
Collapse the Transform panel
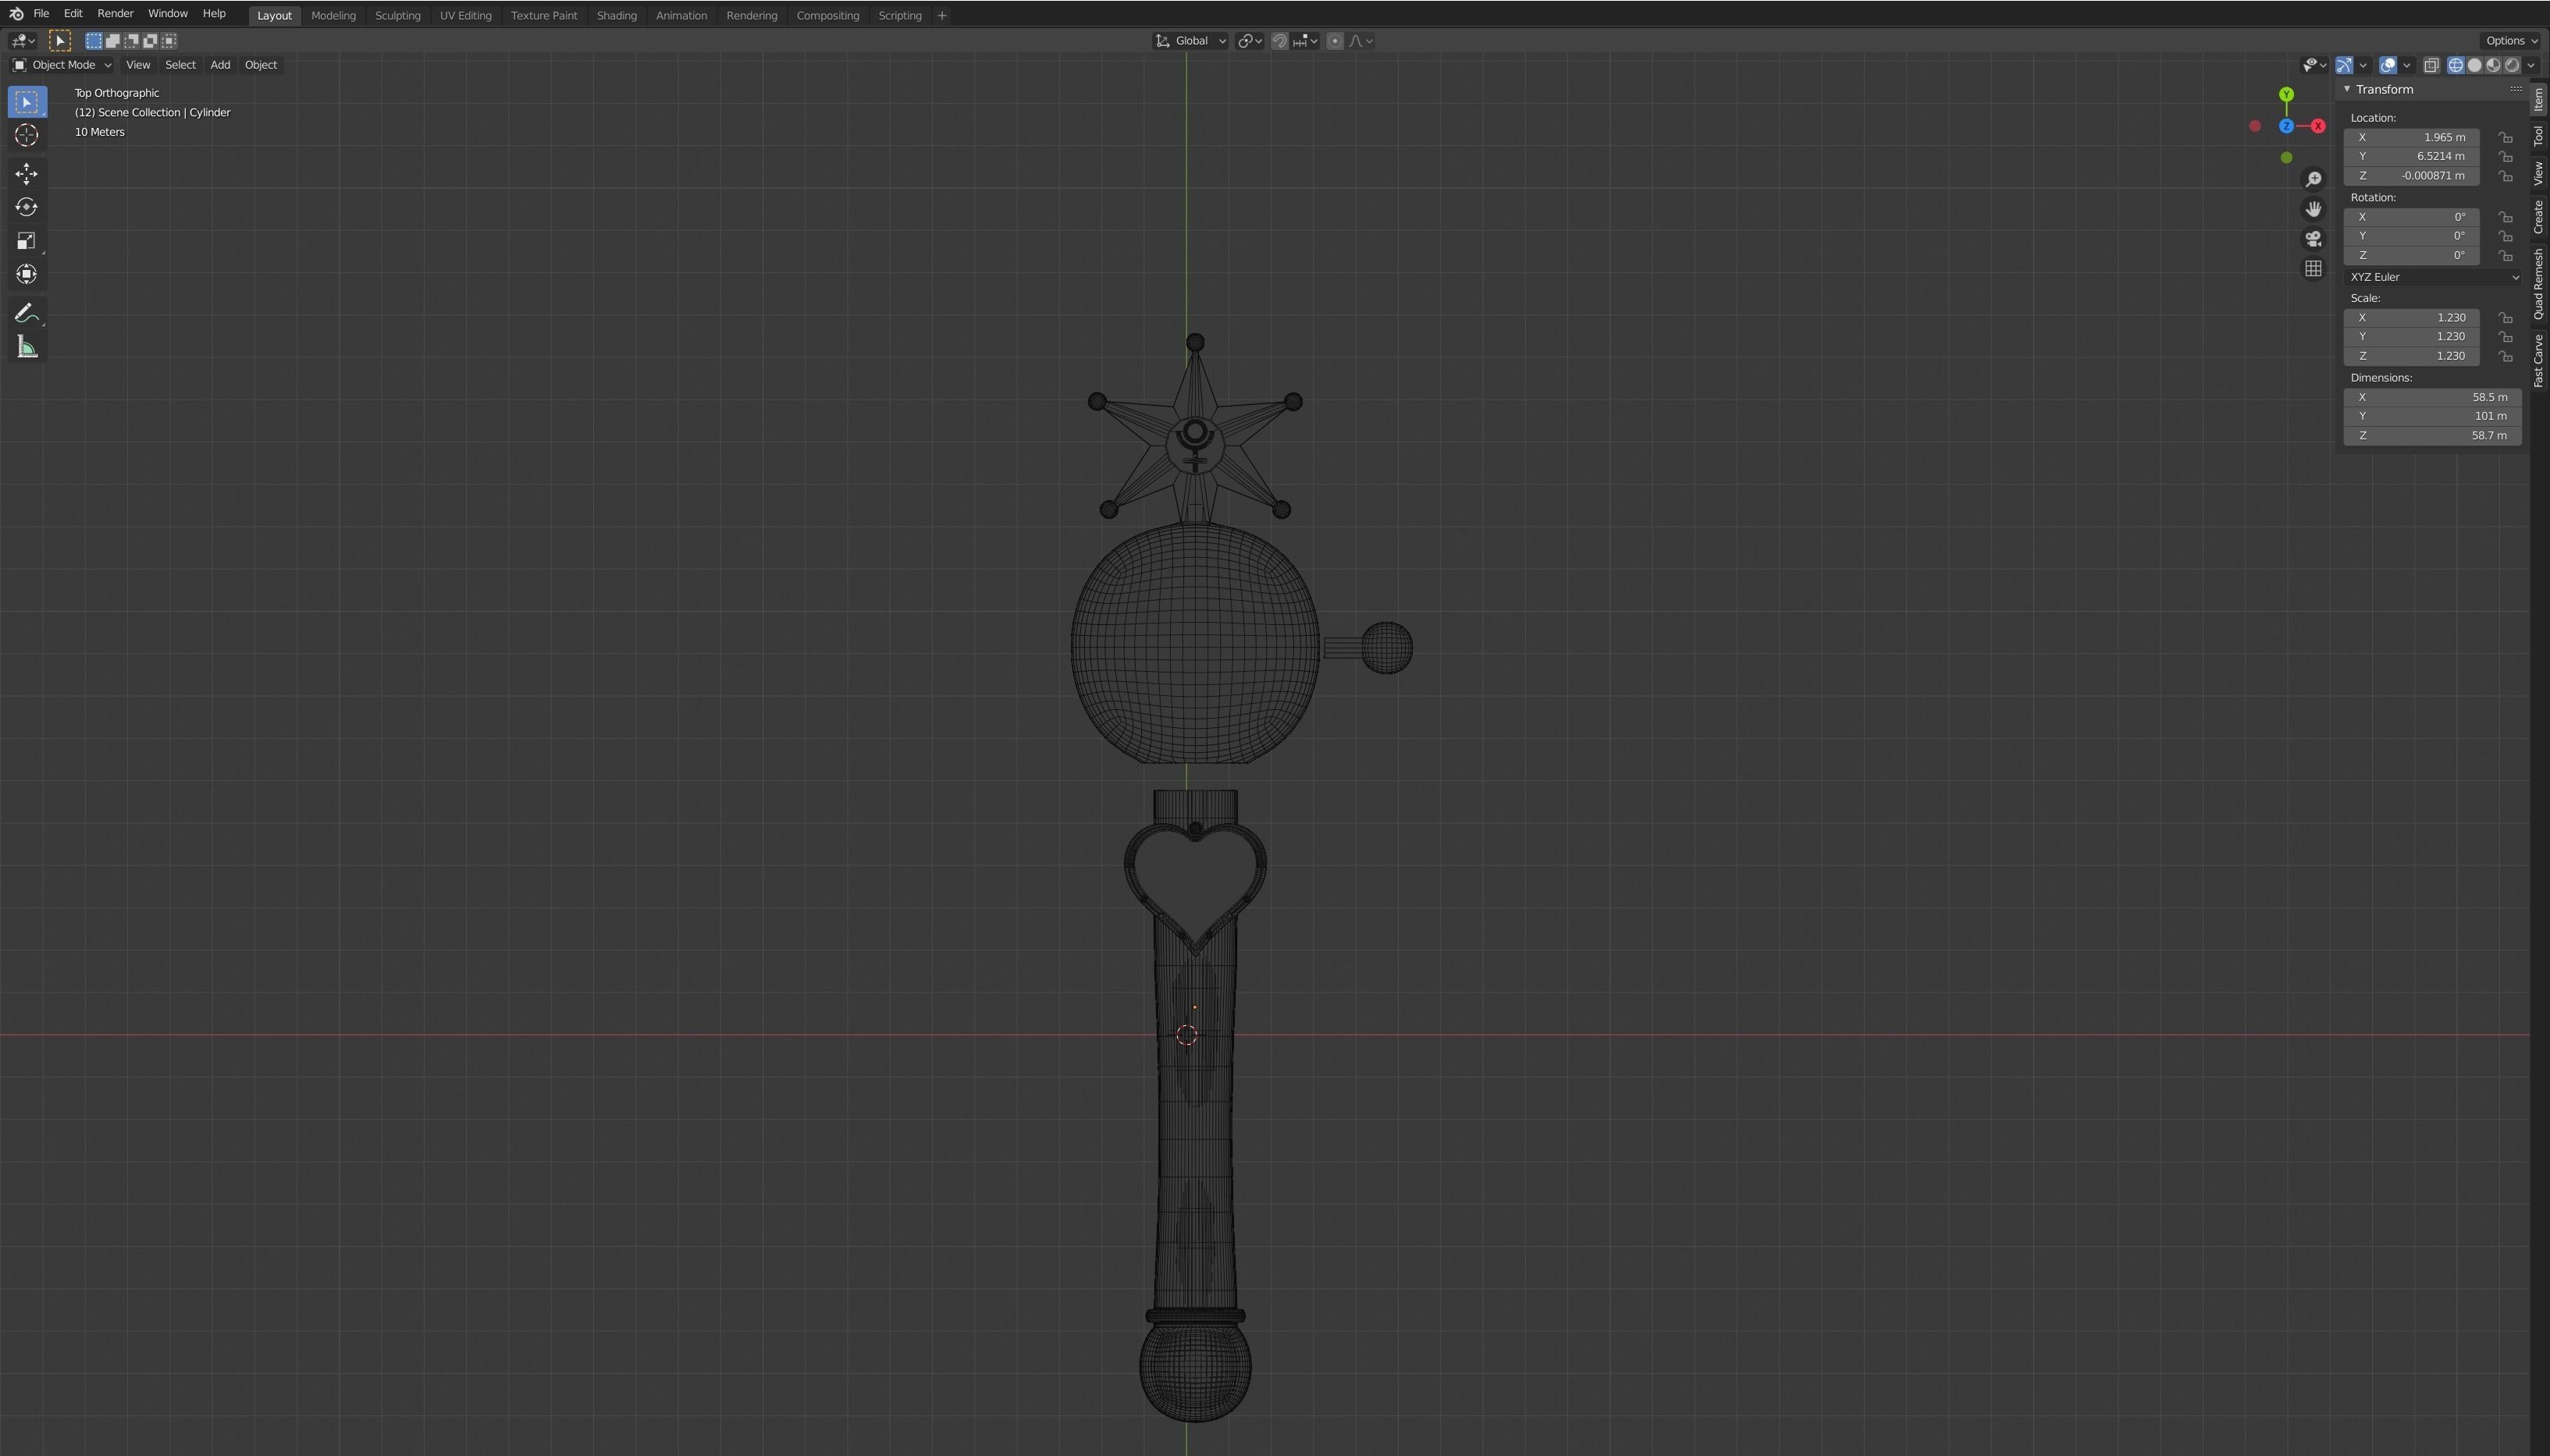[x=2347, y=89]
